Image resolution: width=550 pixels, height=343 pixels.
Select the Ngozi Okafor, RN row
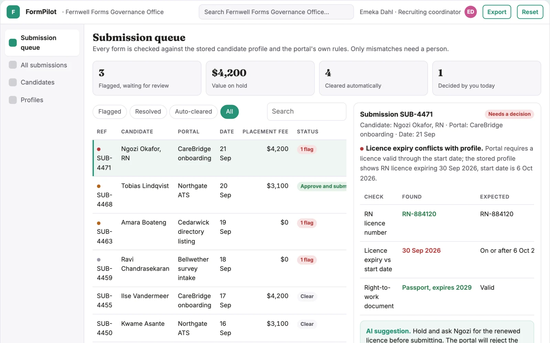(x=220, y=158)
